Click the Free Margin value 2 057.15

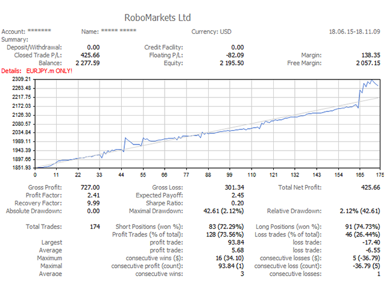click(x=368, y=63)
